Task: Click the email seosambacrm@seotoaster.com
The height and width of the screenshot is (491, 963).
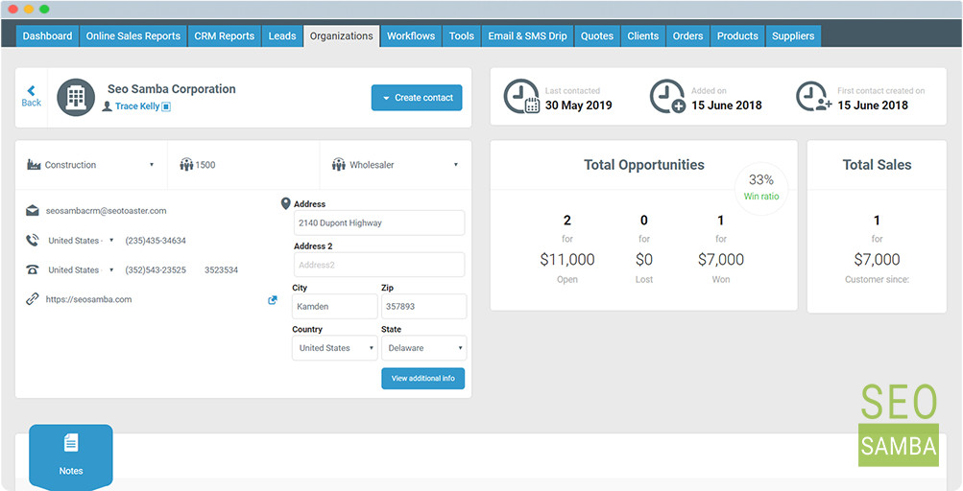Action: 107,211
